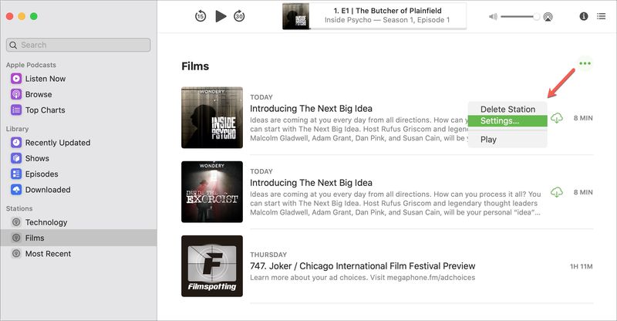Click the Inside Psycho artwork thumbnail
This screenshot has width=617, height=321.
(212, 117)
